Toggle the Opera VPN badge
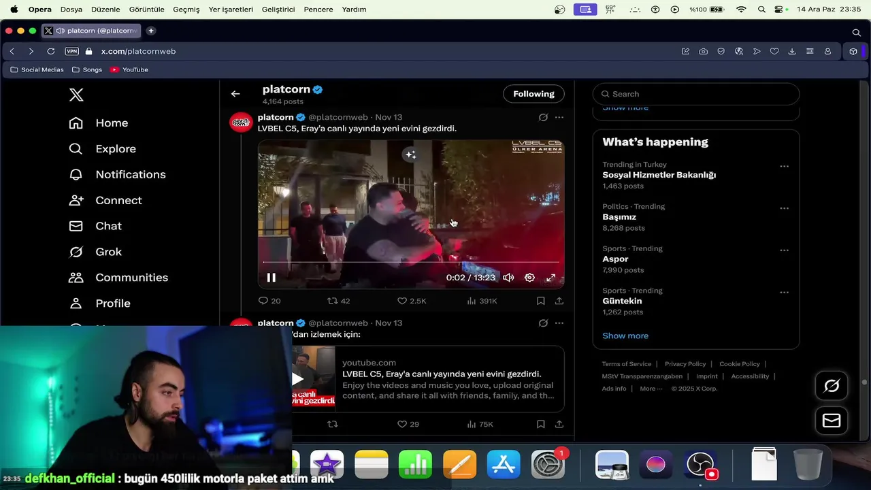Viewport: 871px width, 490px height. [71, 52]
